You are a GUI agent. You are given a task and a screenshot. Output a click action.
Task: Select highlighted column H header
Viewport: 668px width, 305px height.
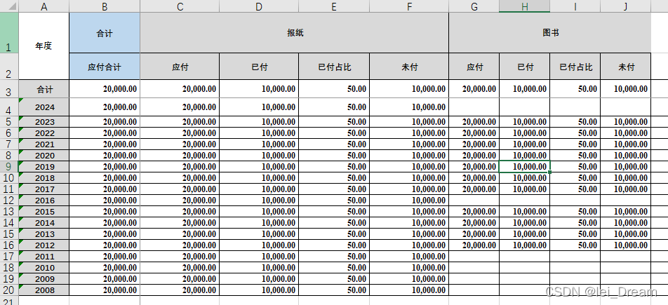(x=524, y=6)
